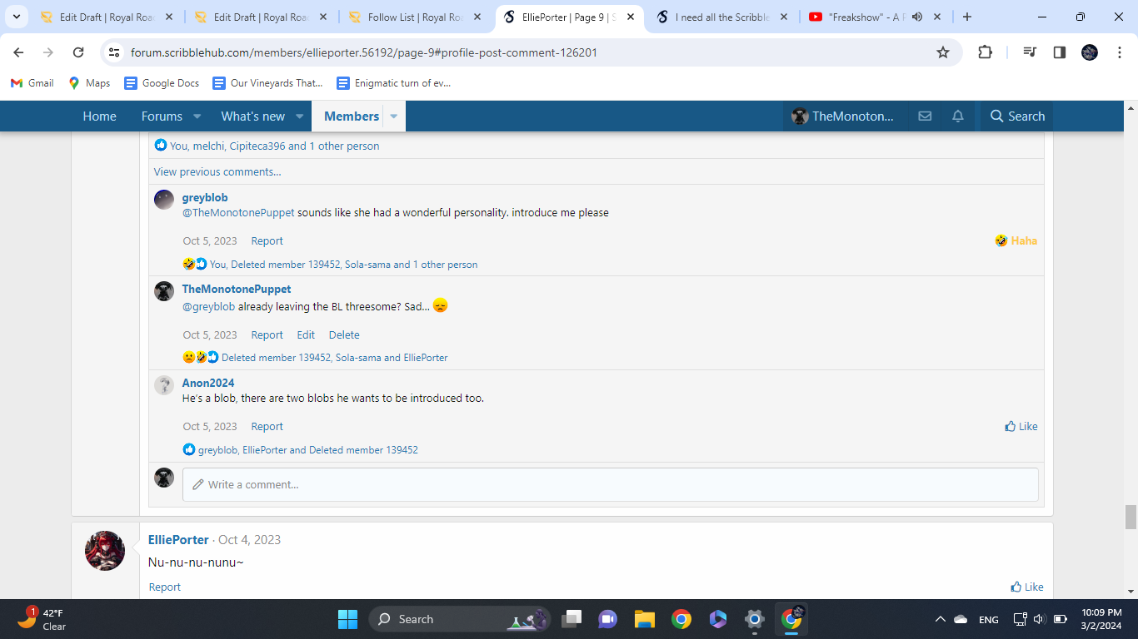Click TheMonotonePuppet avatar in the navbar
The width and height of the screenshot is (1138, 639).
point(799,116)
